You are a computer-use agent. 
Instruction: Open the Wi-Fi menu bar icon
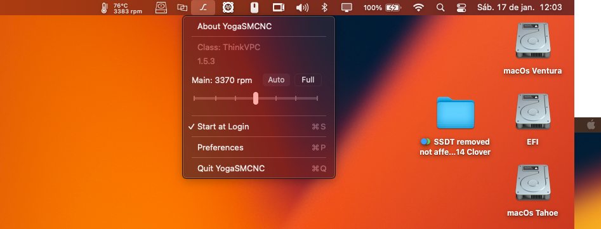(x=419, y=8)
